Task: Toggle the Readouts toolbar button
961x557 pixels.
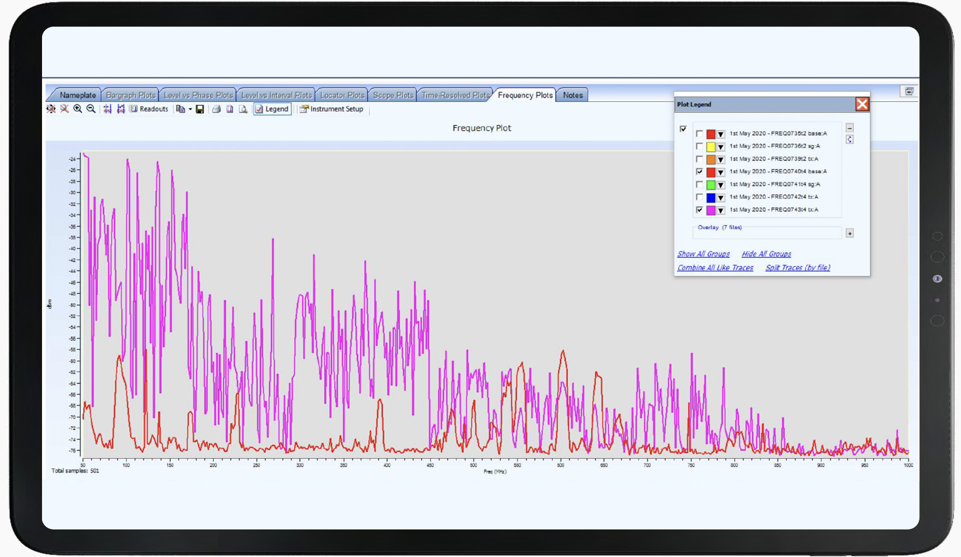Action: click(x=149, y=109)
